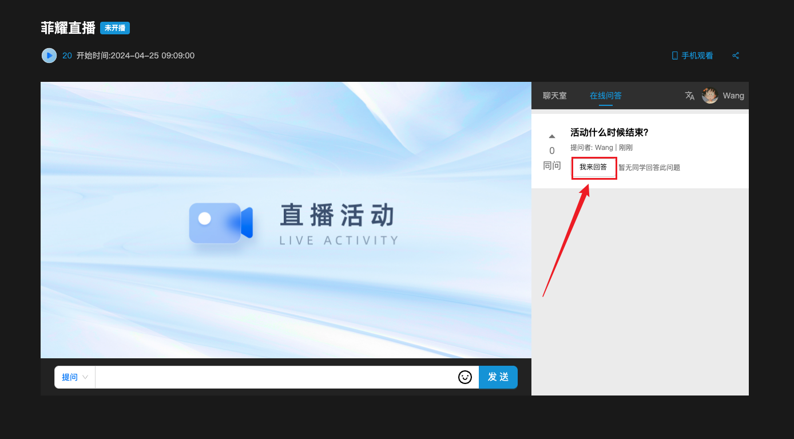Open the question 活动什么时候结束?
Image resolution: width=794 pixels, height=439 pixels.
[609, 133]
